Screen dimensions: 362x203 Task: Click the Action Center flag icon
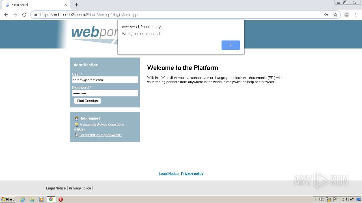tap(335, 199)
